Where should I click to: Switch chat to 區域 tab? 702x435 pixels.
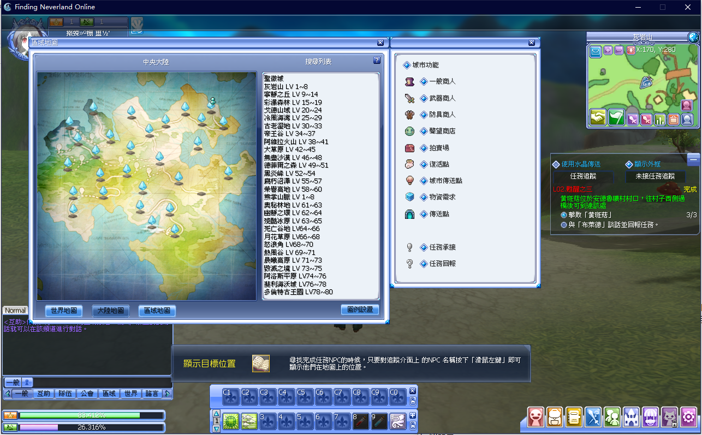(109, 393)
